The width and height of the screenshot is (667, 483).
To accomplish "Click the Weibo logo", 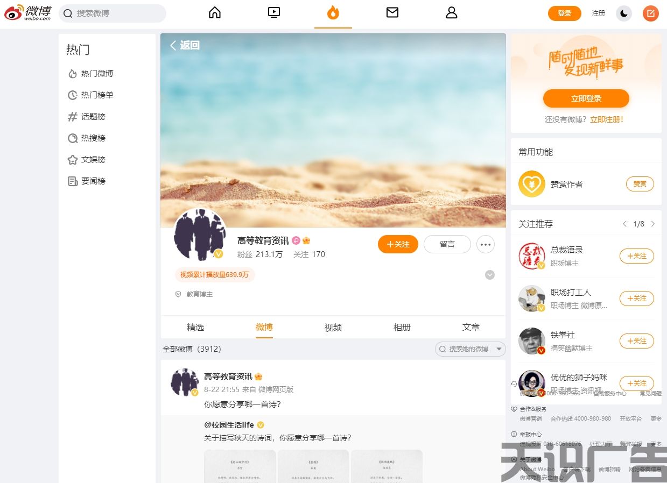I will point(27,13).
